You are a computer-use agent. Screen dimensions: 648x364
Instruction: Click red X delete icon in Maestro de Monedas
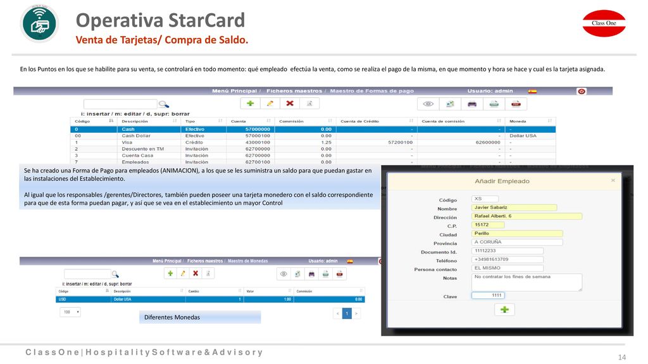(196, 273)
